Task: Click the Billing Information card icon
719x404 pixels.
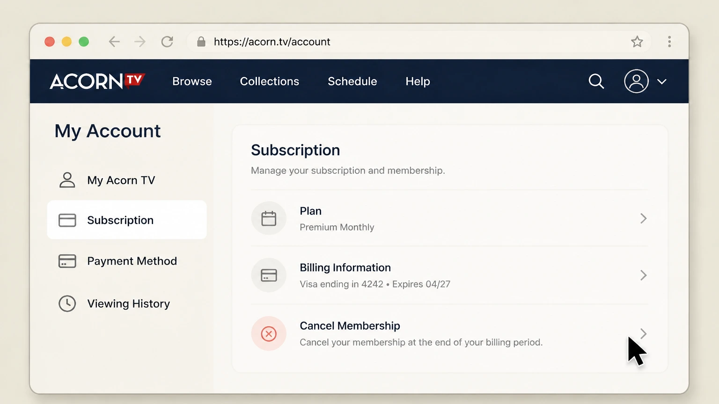Action: (x=269, y=275)
